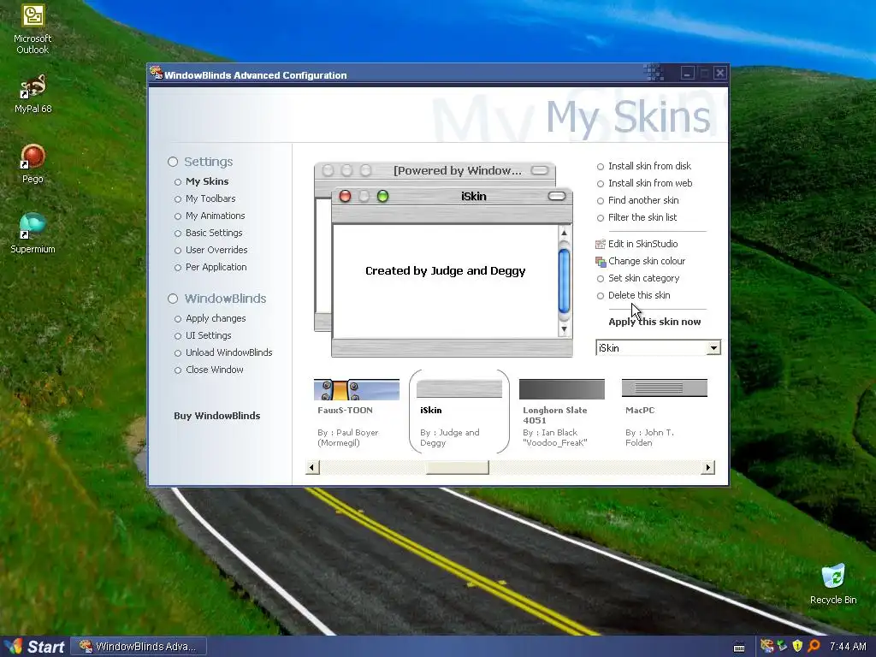Click the skin list scroll left arrow
This screenshot has width=876, height=657.
pyautogui.click(x=313, y=467)
